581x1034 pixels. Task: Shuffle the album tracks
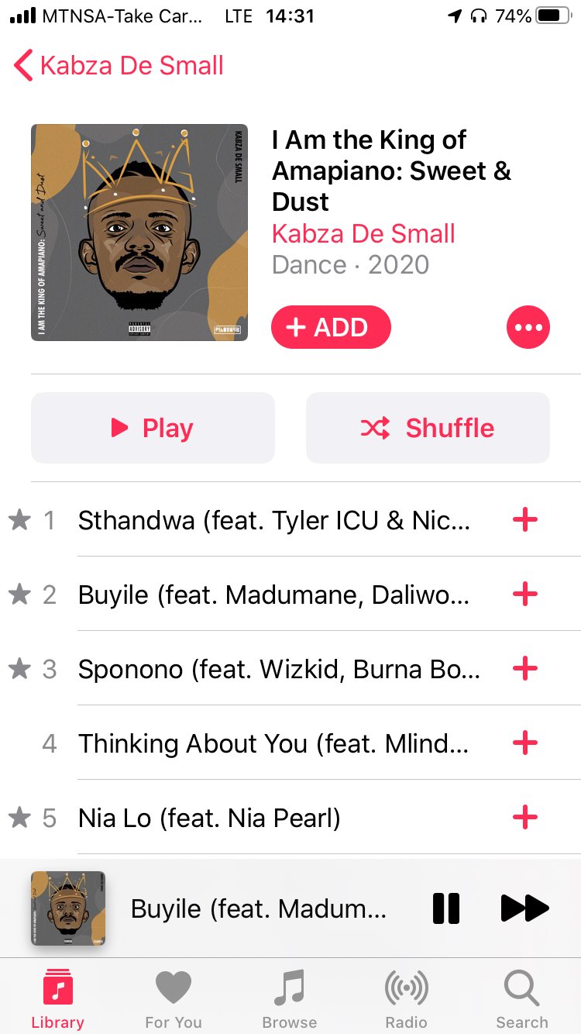[428, 428]
